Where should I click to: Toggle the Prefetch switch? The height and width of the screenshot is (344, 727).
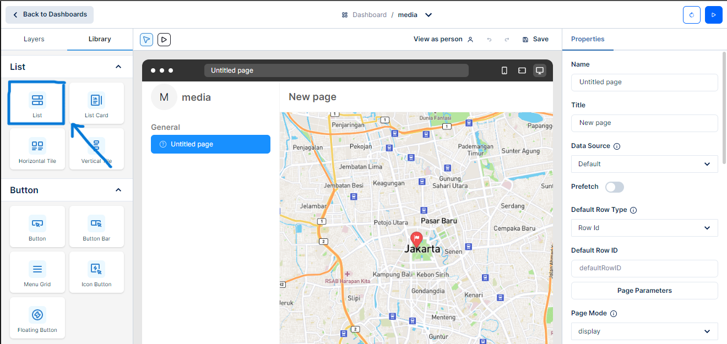(614, 187)
